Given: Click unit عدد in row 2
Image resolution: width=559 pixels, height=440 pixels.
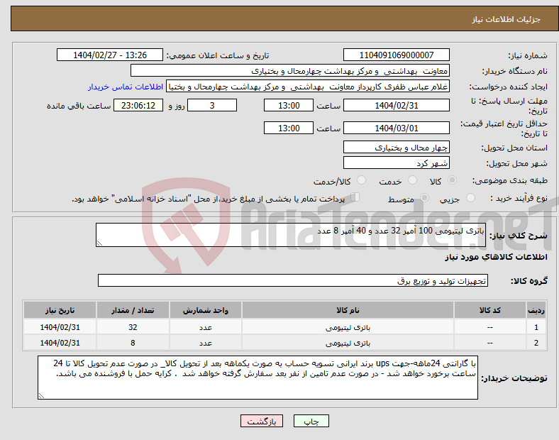Looking at the screenshot, I should pos(206,343).
